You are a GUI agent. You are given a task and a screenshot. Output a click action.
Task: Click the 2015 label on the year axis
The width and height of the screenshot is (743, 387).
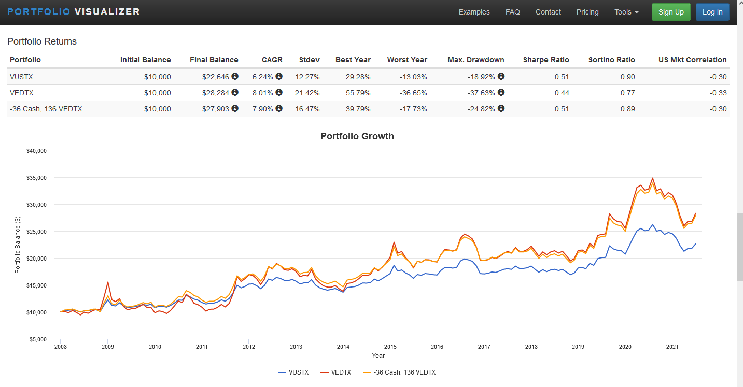(390, 347)
